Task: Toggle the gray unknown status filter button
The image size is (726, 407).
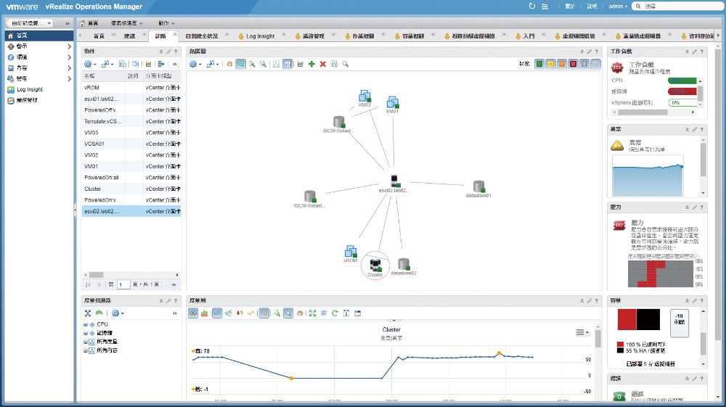Action: [584, 65]
